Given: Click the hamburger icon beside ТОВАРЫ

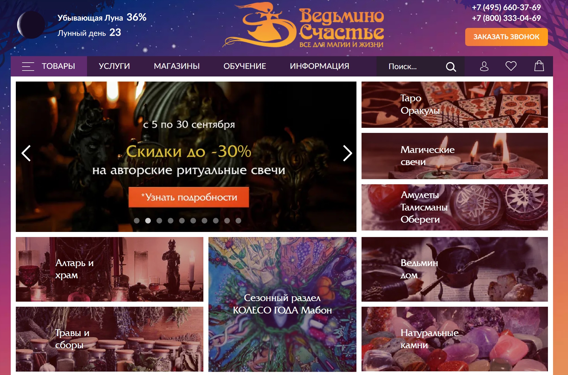Looking at the screenshot, I should click(x=28, y=66).
